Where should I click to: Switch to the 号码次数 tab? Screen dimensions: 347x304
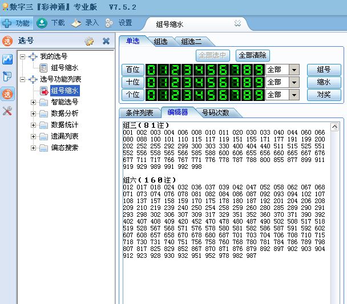point(215,112)
